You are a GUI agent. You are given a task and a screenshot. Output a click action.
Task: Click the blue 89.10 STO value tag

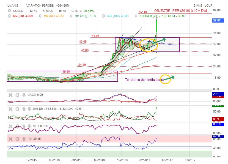coord(218,124)
